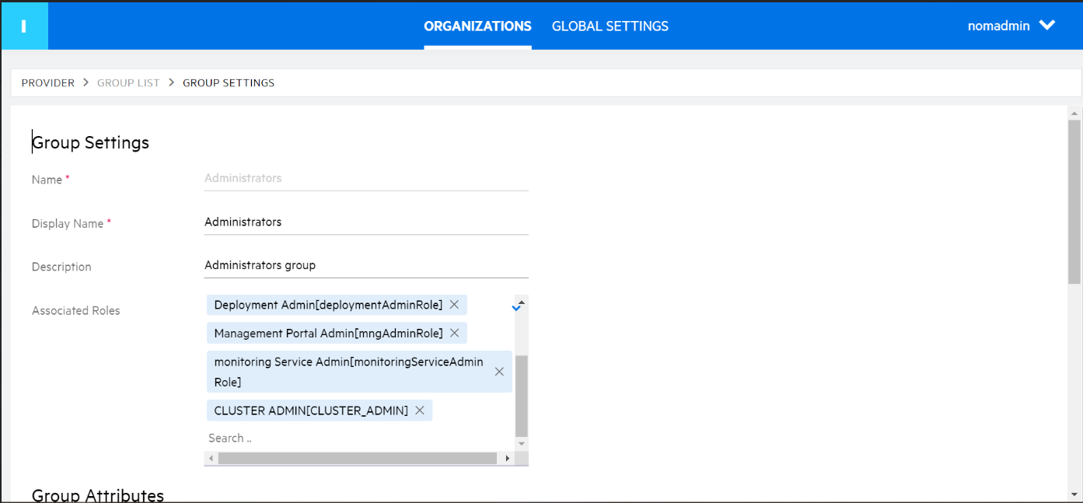This screenshot has height=503, width=1083.
Task: Click the down arrow of the roles list scrollbar
Action: (519, 442)
